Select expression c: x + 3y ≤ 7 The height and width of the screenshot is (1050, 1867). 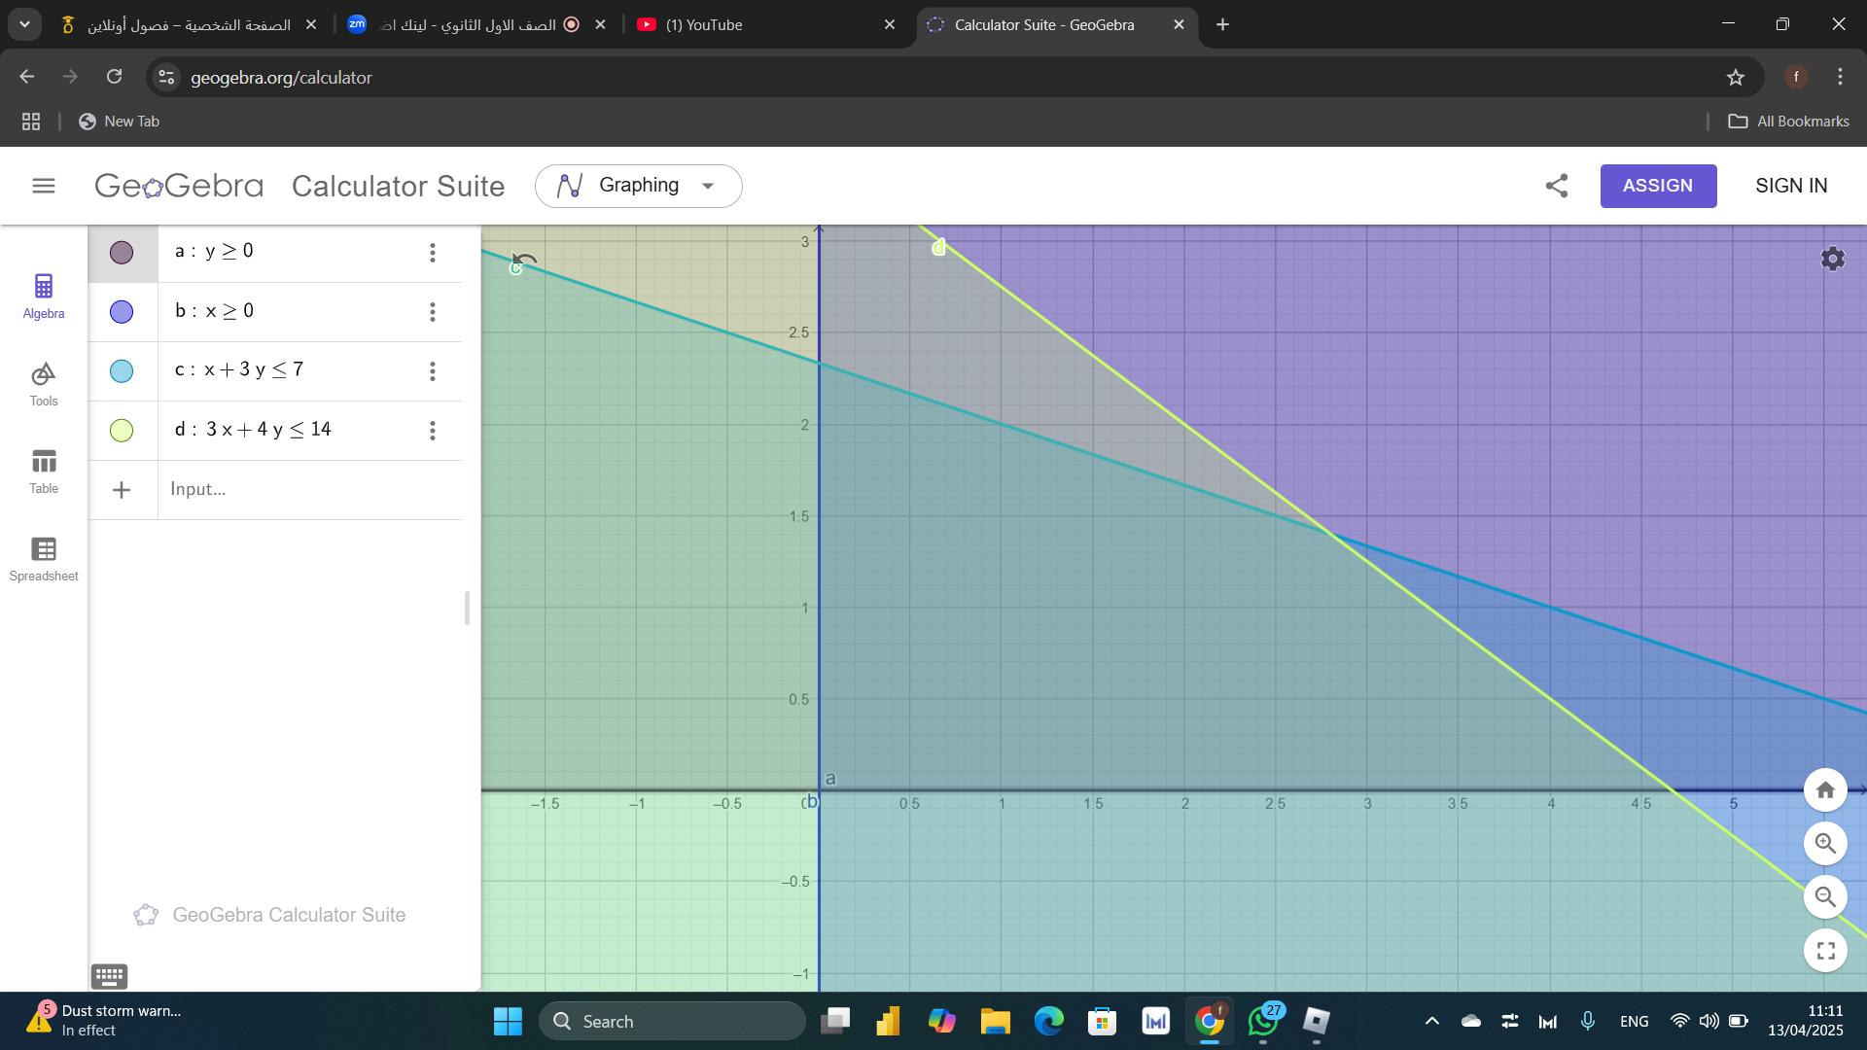(239, 370)
